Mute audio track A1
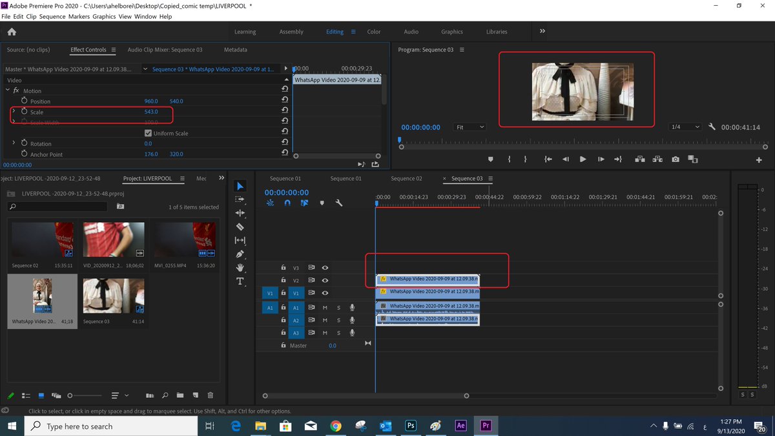775x436 pixels. tap(325, 307)
